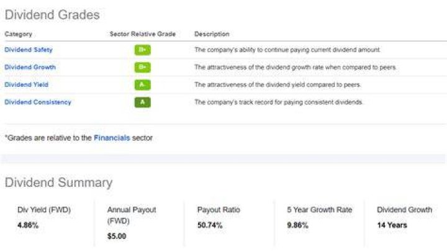Click the Dividend Summary heading
Image resolution: width=447 pixels, height=252 pixels.
59,182
